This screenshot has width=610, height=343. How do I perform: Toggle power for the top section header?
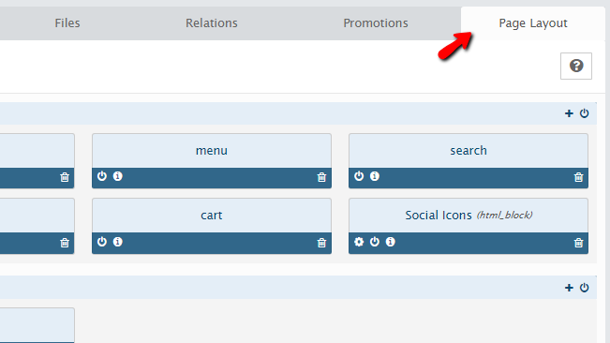coord(584,113)
